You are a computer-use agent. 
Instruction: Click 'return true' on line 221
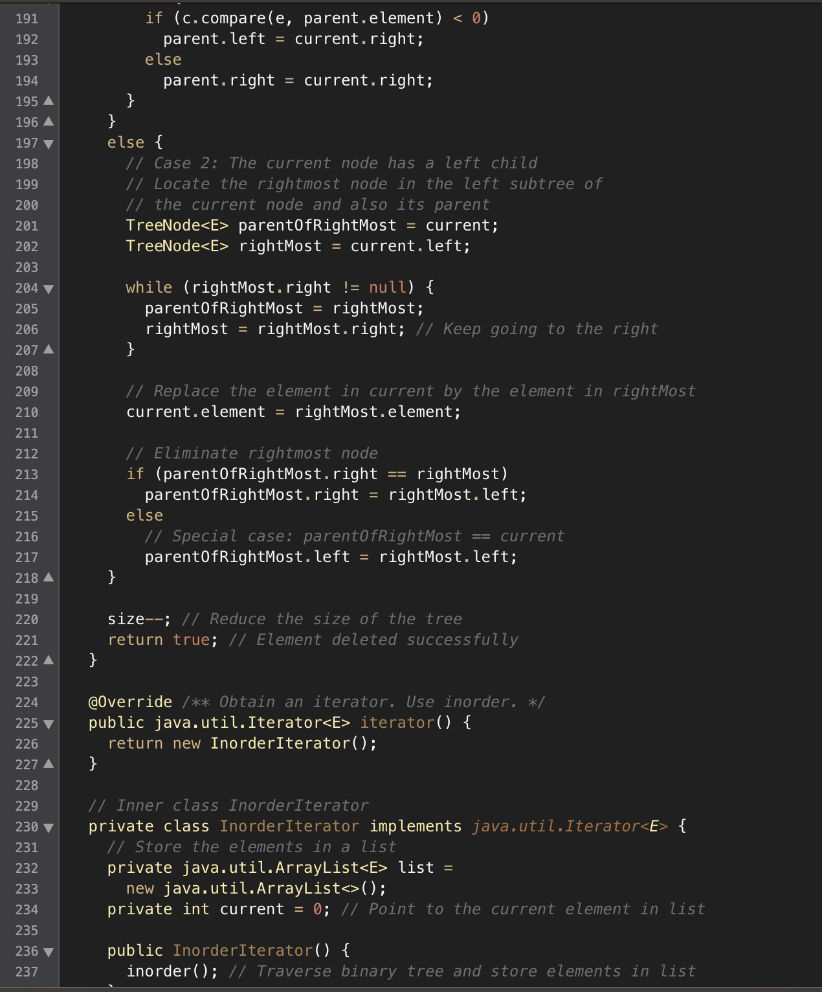pos(159,640)
